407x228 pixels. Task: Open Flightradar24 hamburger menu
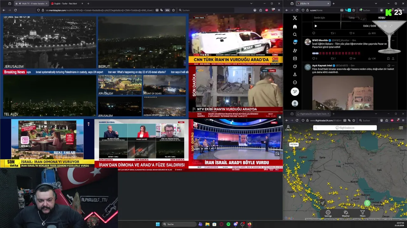pos(401,128)
